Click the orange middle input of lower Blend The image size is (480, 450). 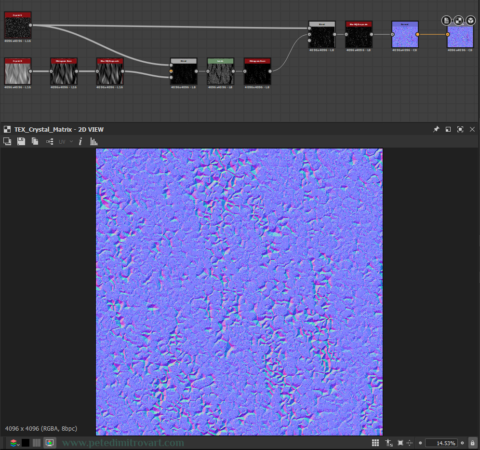[171, 71]
